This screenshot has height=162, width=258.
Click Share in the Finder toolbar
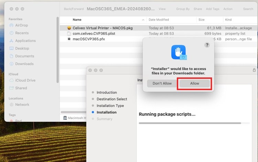197,9
